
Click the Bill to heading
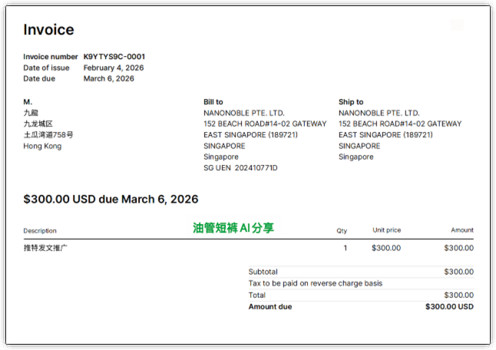[x=213, y=102]
